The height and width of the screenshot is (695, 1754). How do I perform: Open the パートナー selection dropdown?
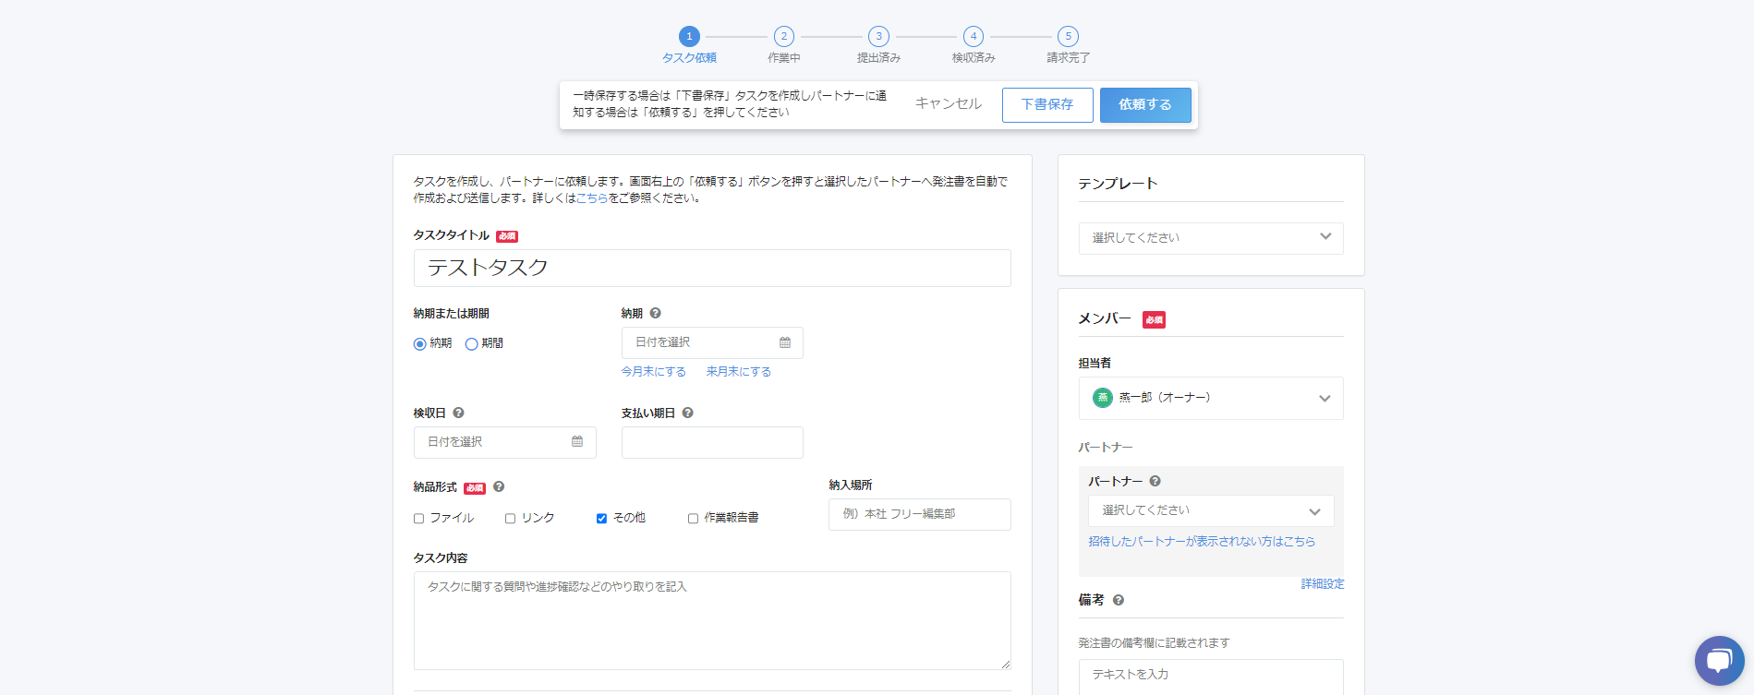(x=1211, y=511)
